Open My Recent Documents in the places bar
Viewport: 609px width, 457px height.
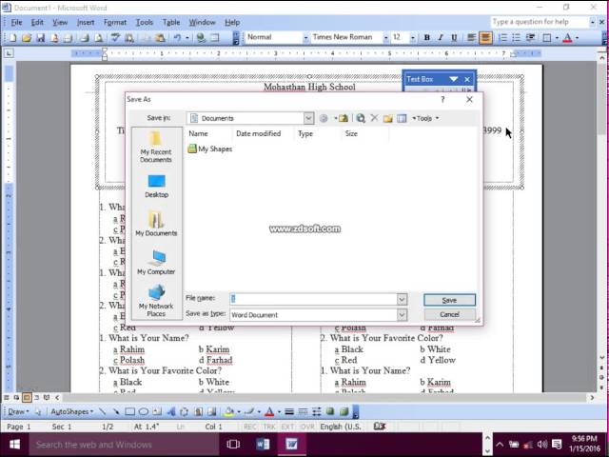click(156, 147)
